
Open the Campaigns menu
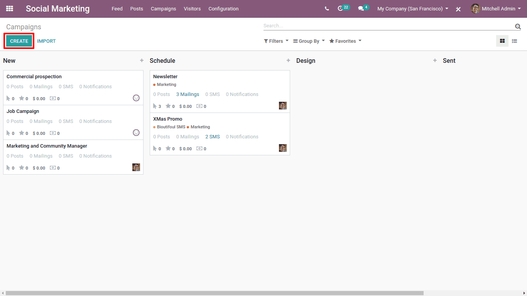click(x=163, y=8)
